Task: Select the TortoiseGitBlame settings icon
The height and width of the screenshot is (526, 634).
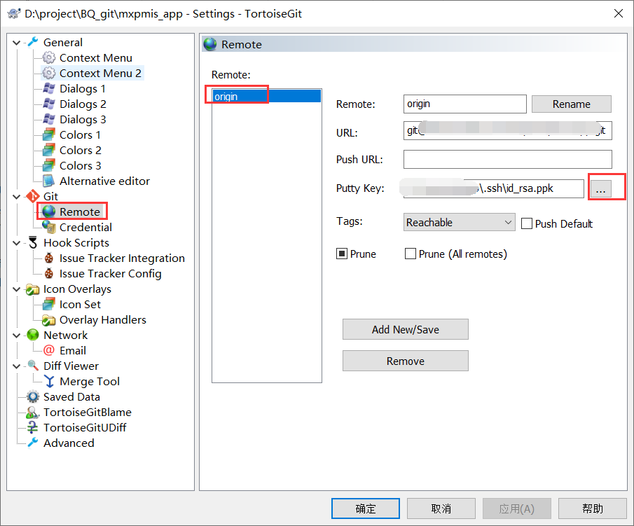Action: (32, 412)
